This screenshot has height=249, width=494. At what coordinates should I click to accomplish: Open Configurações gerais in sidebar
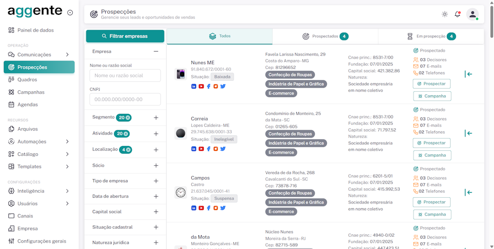(39, 241)
